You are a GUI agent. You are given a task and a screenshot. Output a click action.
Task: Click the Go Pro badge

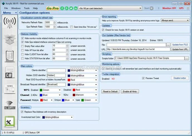53,8
